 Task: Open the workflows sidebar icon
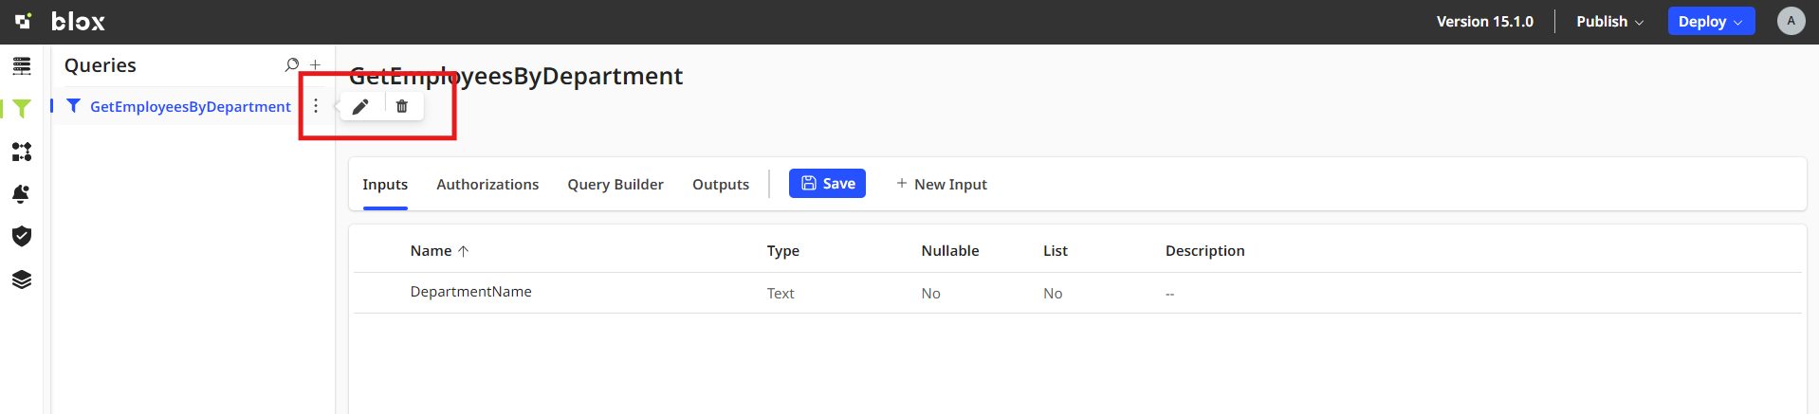coord(22,152)
